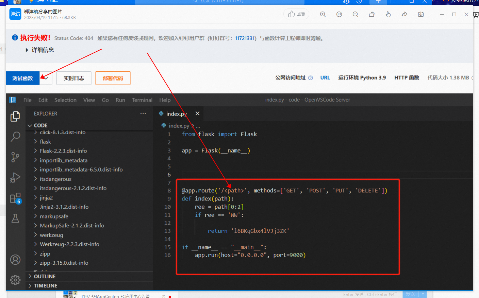Open the Search view icon
Viewport: 479px width, 298px height.
click(x=15, y=137)
